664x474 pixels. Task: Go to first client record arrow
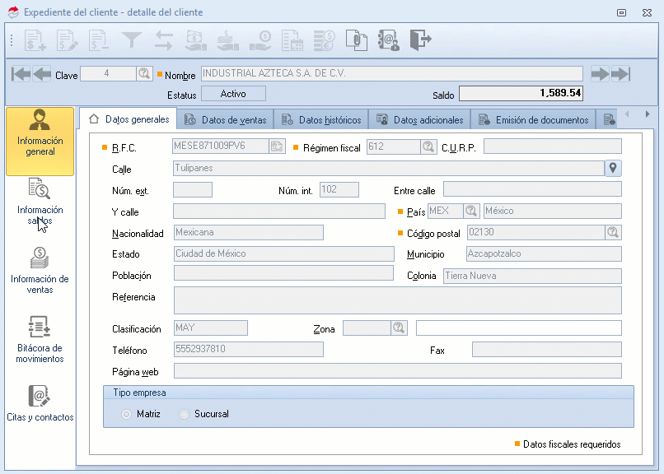(x=21, y=74)
